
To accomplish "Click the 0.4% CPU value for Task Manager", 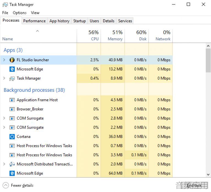I will [x=95, y=78].
